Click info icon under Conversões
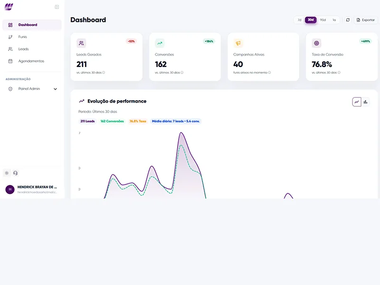Screen dimensions: 380x285 182,73
